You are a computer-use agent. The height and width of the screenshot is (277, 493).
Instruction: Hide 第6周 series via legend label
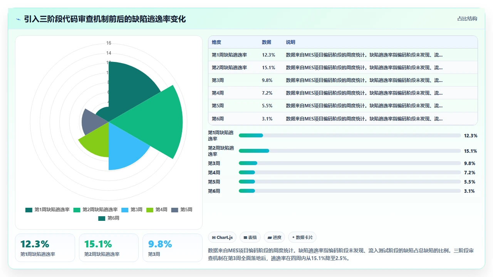[113, 218]
